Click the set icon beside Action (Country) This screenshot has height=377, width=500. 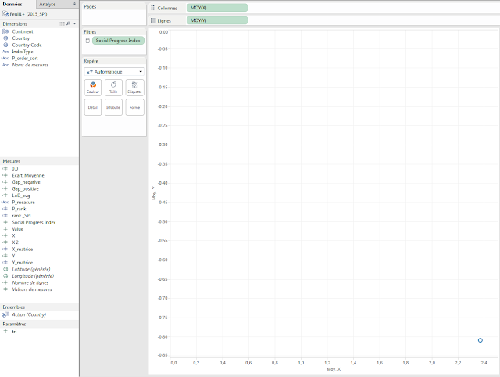pos(5,314)
